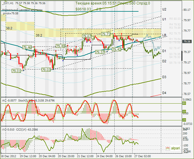This screenshot has width=194, height=159.
Task: Click the 27 Dec 02:00 time label
Action: click(143, 156)
